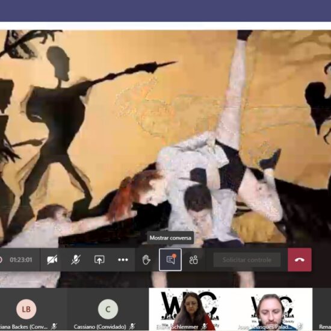331x331 pixels.
Task: Click muted mic icon beside Backes name
Action: (54, 327)
